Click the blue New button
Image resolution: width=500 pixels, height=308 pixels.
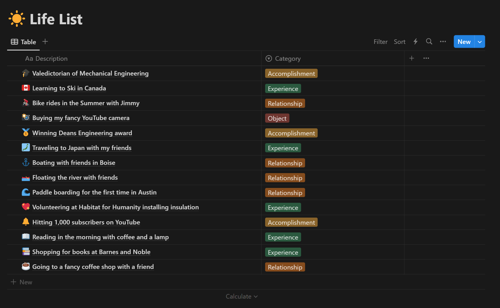tap(464, 42)
